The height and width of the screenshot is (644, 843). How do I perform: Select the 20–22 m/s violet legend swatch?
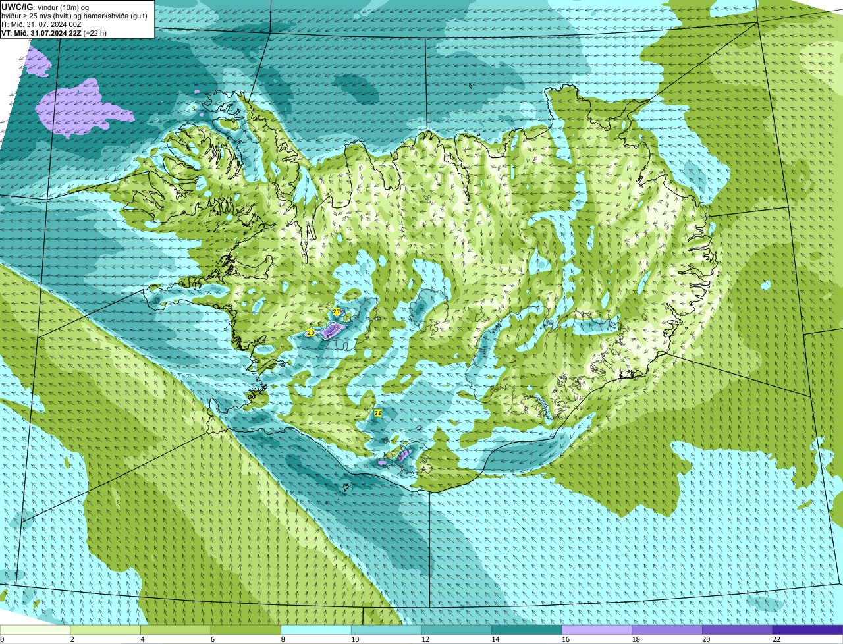pyautogui.click(x=738, y=630)
